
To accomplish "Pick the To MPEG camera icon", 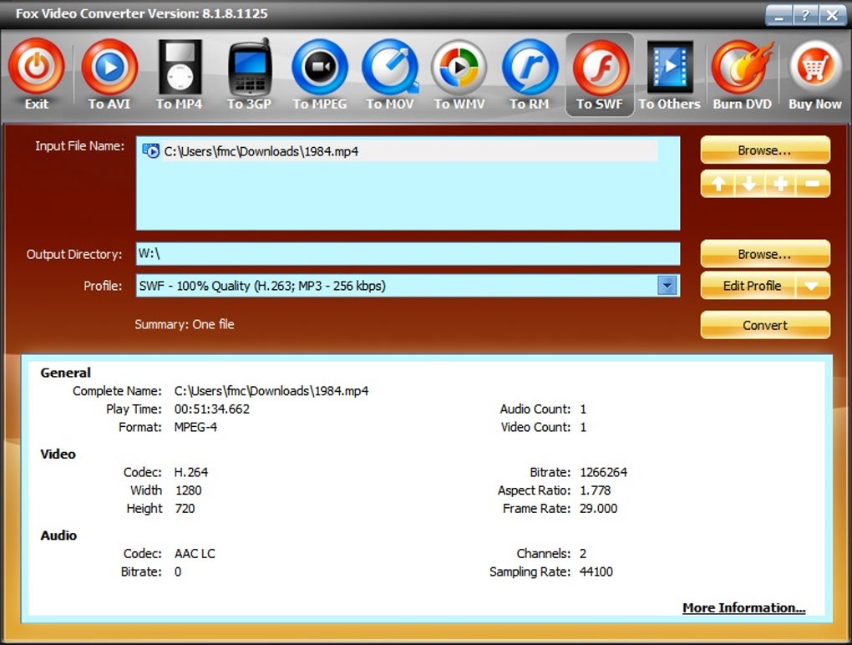I will (x=319, y=66).
